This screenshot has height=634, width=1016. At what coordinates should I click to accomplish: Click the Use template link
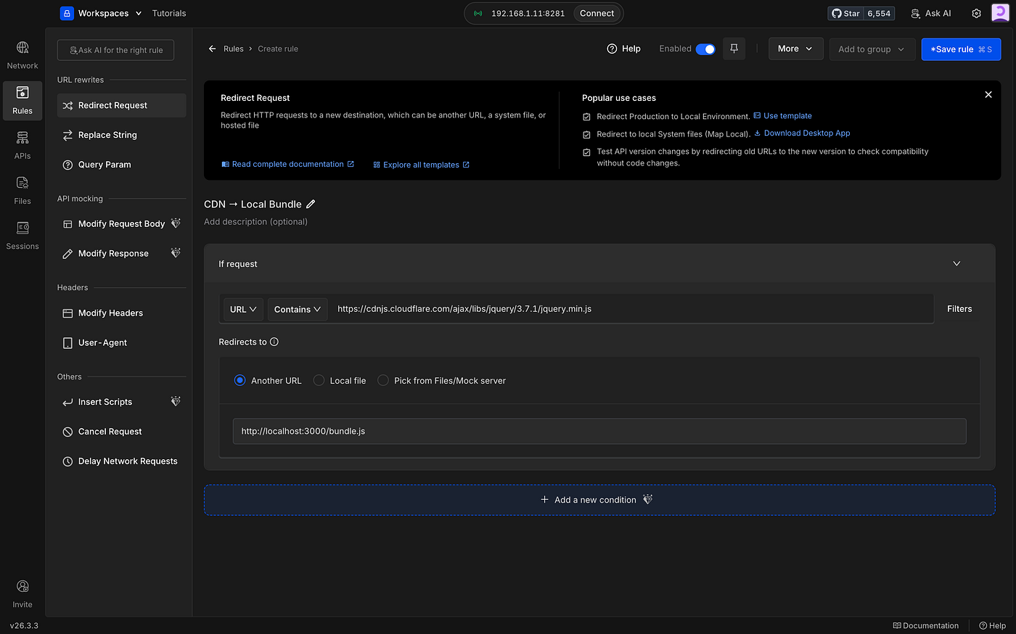[782, 116]
